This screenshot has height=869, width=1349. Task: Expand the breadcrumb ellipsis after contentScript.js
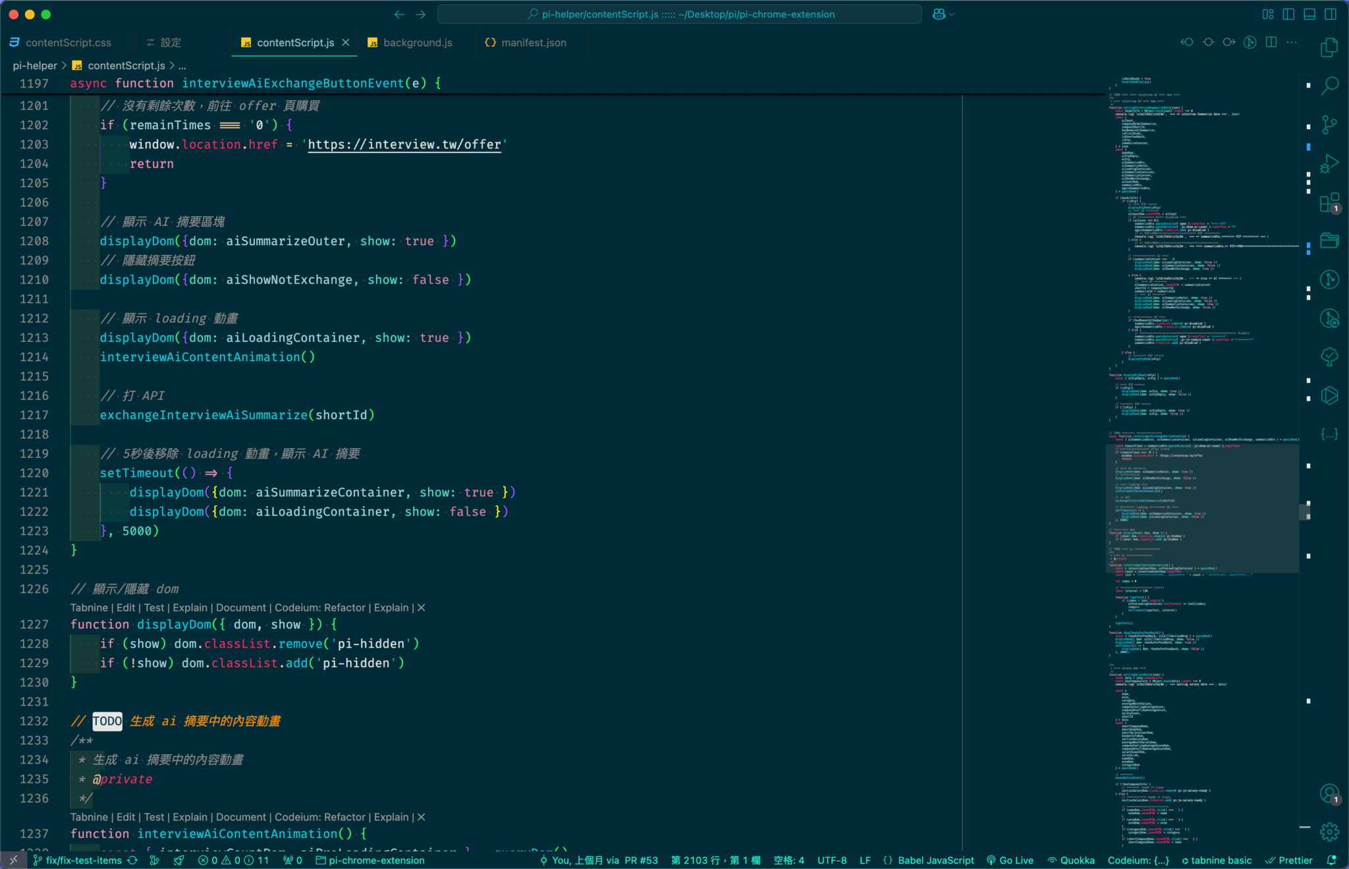click(183, 66)
